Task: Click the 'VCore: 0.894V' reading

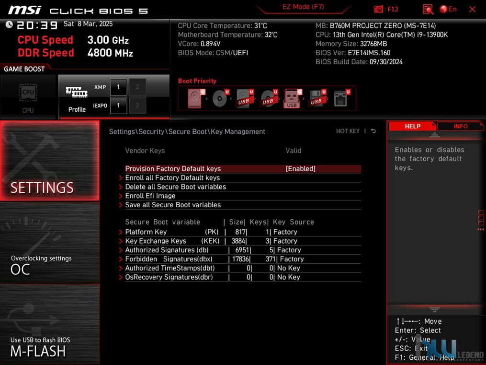Action: click(x=199, y=44)
